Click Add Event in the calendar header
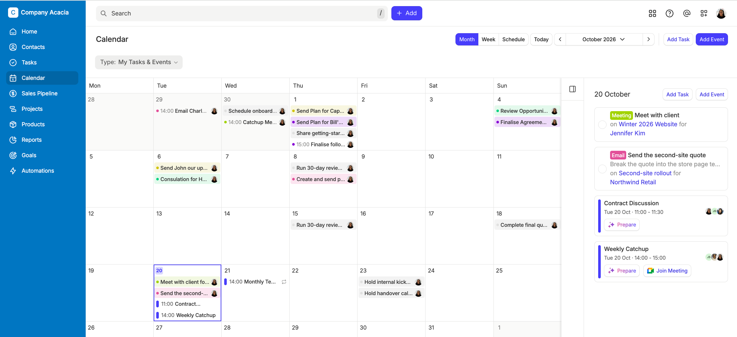 click(712, 39)
